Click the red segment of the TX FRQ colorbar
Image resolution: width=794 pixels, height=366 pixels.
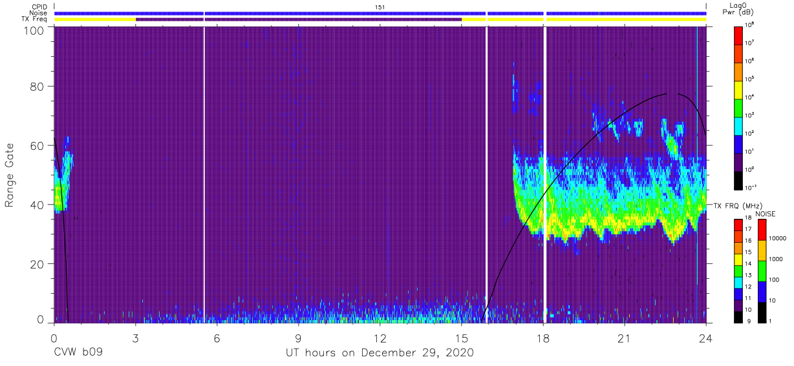coord(738,225)
